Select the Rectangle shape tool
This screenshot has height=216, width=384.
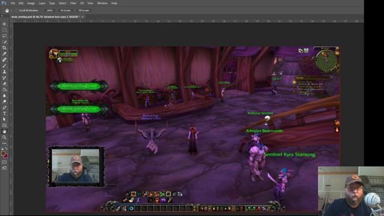(4, 125)
